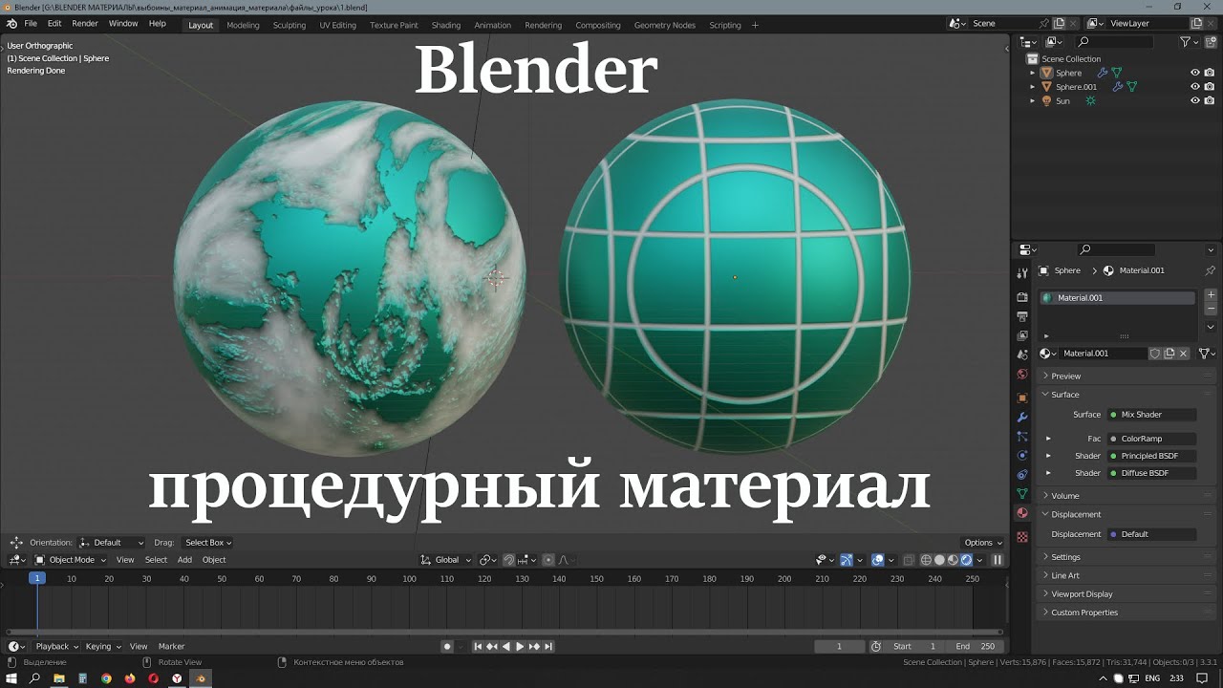Open the Output properties tab

(x=1022, y=316)
